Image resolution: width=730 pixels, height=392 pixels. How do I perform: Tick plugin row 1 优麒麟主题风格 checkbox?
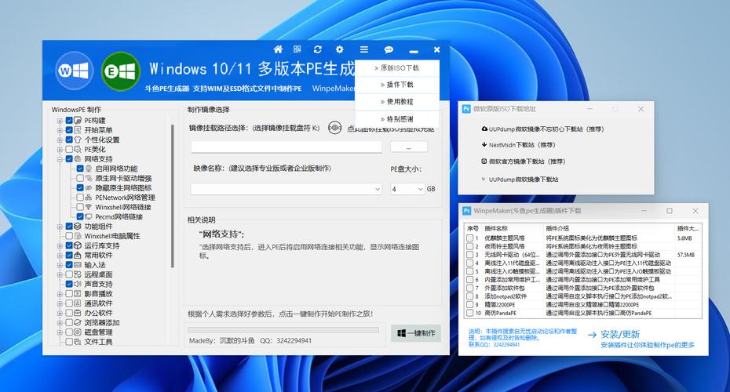[x=470, y=238]
